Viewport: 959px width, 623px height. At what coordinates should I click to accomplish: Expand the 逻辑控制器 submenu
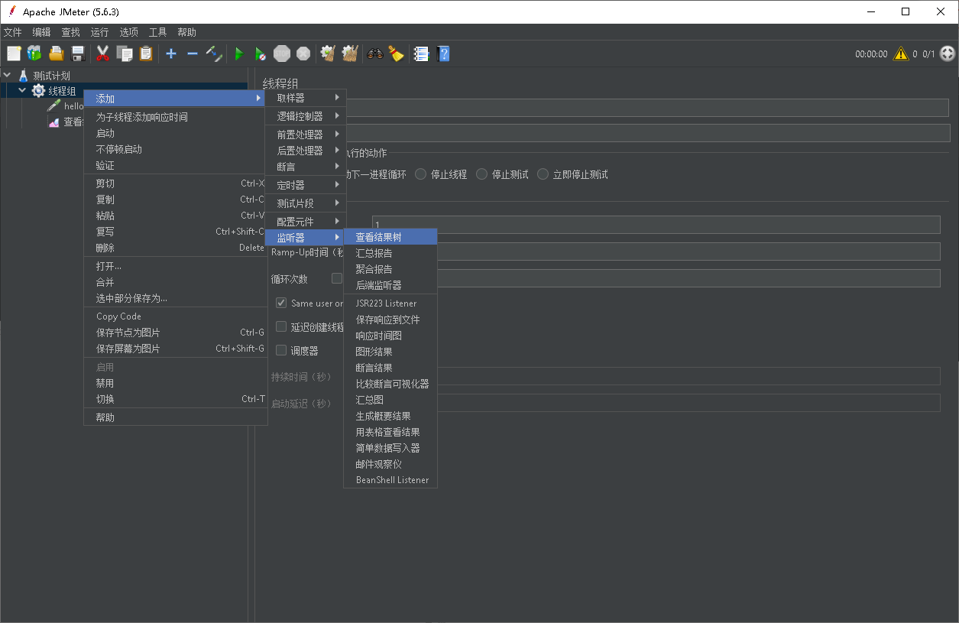pos(306,116)
